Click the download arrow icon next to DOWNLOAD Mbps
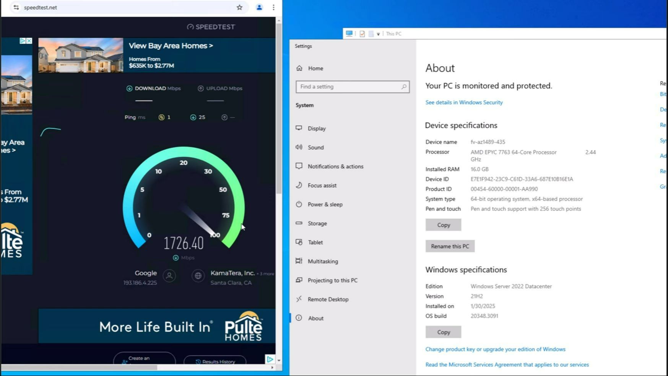Viewport: 668px width, 376px height. (x=129, y=88)
